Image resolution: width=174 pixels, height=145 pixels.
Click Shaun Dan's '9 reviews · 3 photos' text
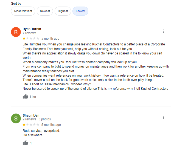tap(37, 119)
